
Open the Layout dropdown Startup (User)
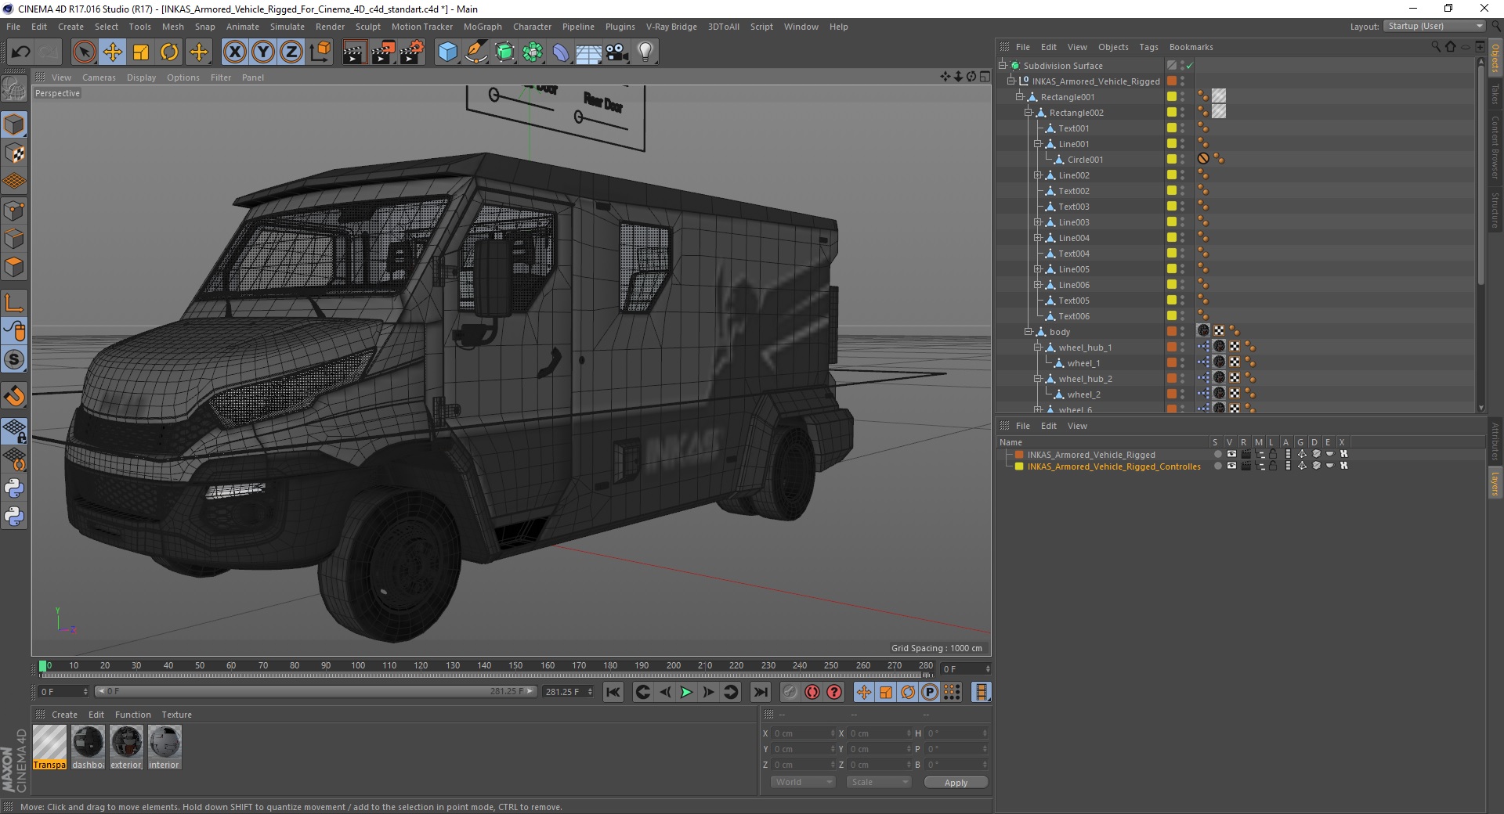(1434, 27)
